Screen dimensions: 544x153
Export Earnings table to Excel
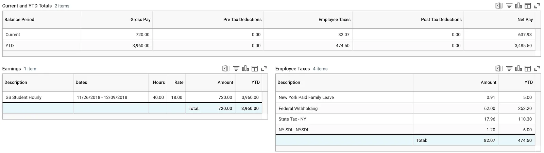pos(226,68)
